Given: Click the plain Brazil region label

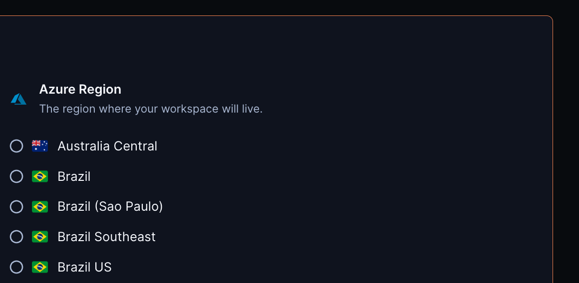Looking at the screenshot, I should pos(74,176).
